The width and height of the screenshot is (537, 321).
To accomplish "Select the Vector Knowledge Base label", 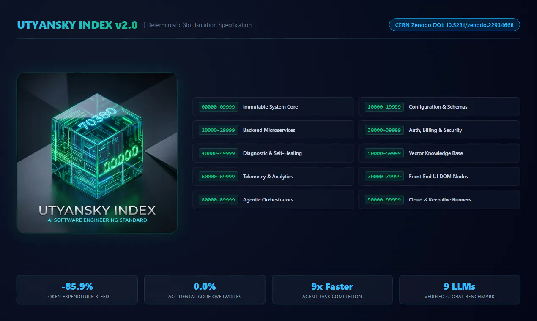I will pos(436,153).
